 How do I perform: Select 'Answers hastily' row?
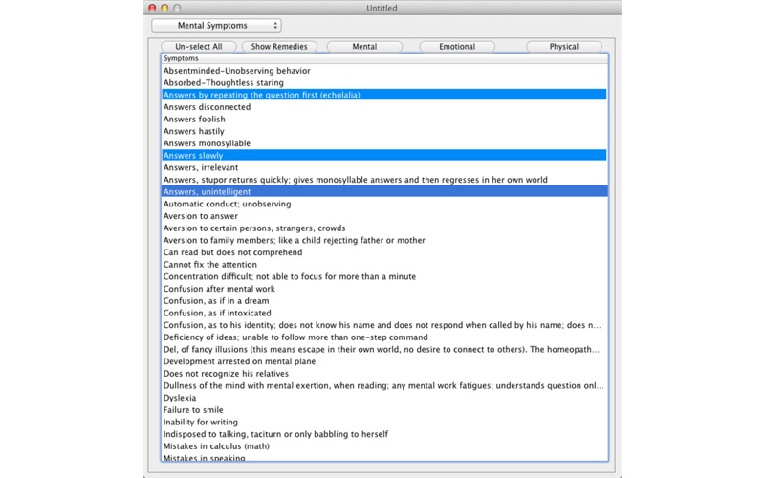(384, 131)
